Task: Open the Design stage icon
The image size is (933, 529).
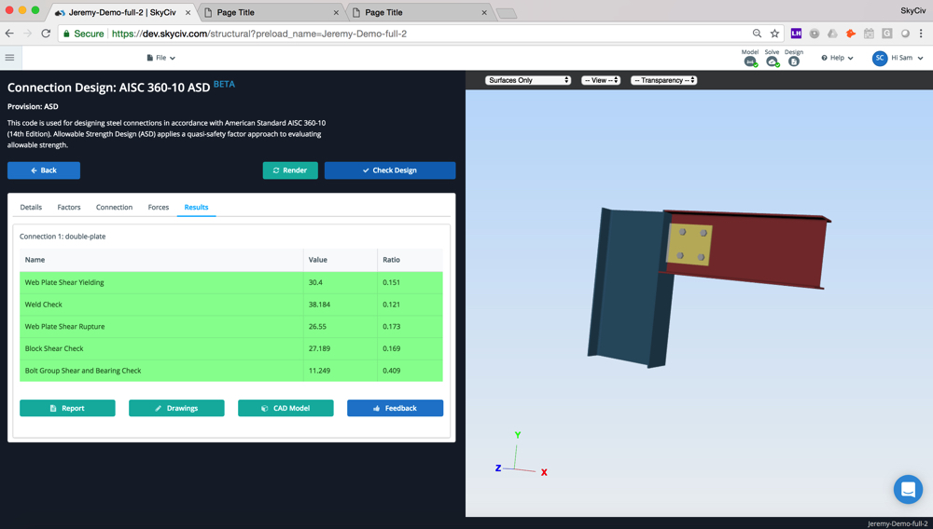Action: coord(794,58)
